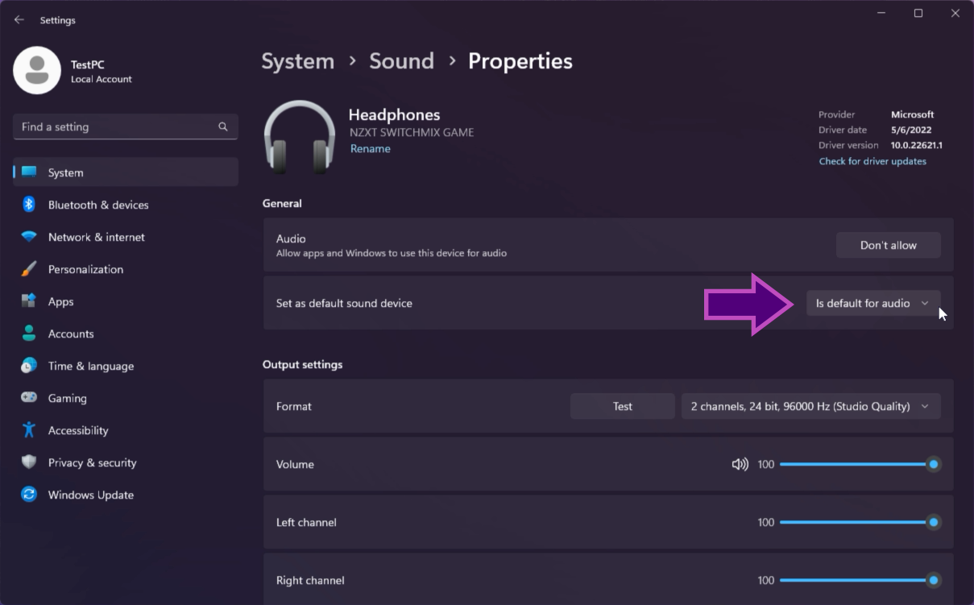Click the Bluetooth icon in sidebar
974x605 pixels.
pos(29,205)
